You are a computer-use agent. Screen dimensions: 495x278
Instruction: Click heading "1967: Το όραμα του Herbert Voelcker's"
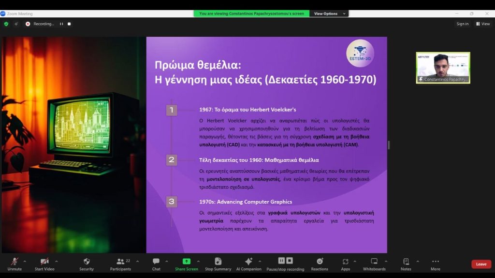[247, 110]
